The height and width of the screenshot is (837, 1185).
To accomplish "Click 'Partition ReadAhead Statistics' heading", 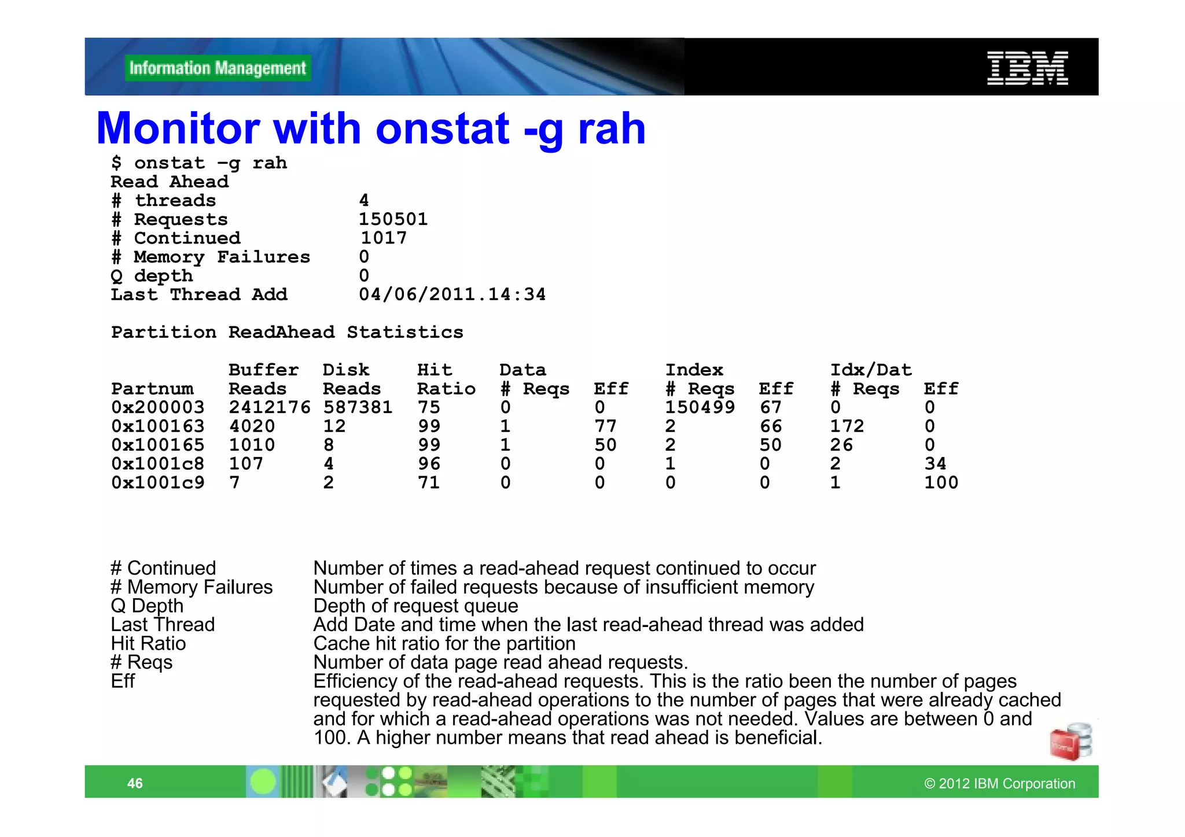I will point(287,332).
